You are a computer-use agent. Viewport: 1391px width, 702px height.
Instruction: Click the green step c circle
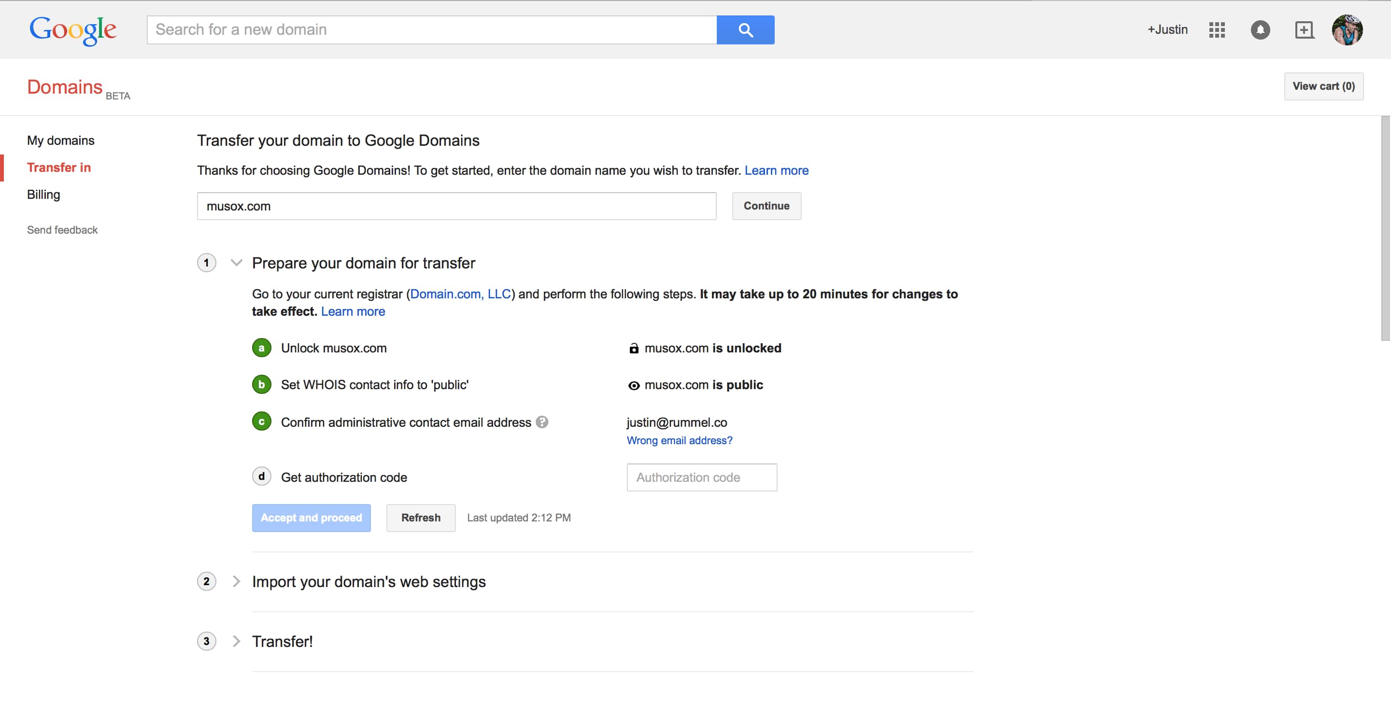[261, 421]
